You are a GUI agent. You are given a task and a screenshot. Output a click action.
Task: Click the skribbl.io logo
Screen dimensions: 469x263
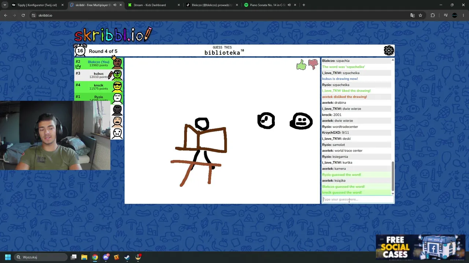pos(113,35)
